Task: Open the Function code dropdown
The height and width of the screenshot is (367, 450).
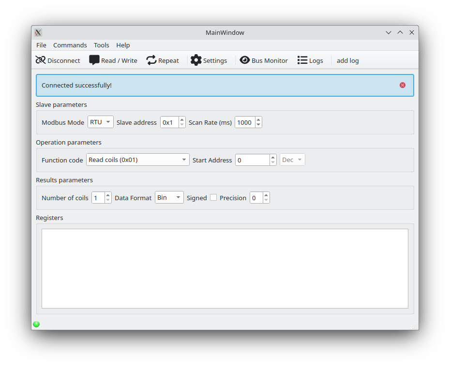Action: [137, 160]
